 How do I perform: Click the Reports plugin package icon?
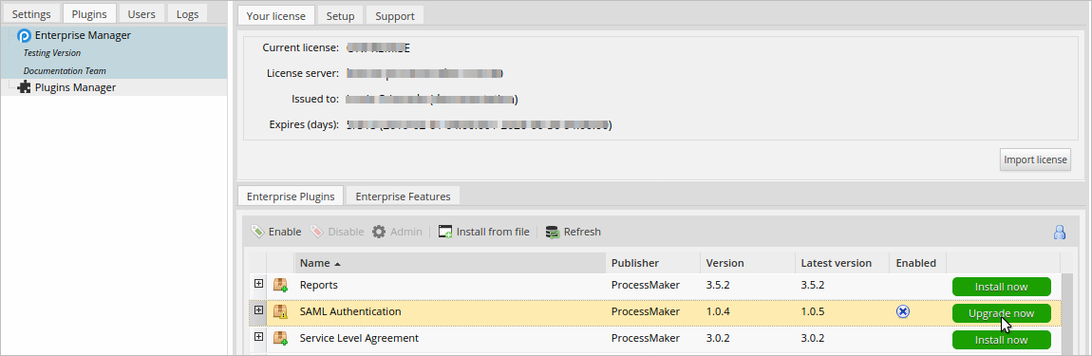pyautogui.click(x=281, y=285)
